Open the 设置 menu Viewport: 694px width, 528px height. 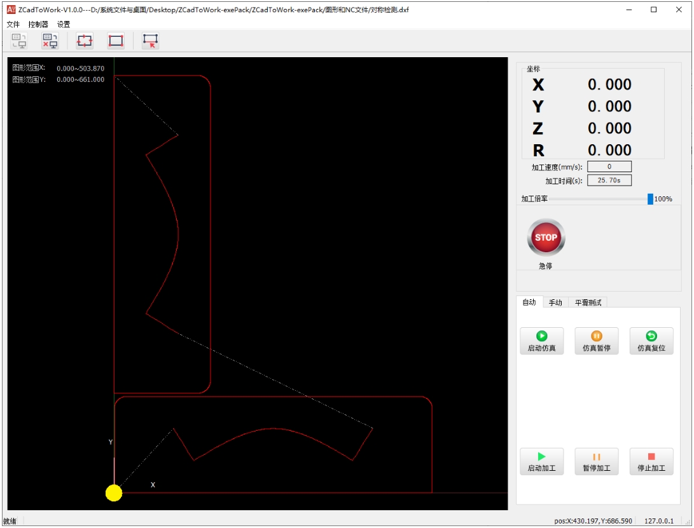(x=64, y=24)
